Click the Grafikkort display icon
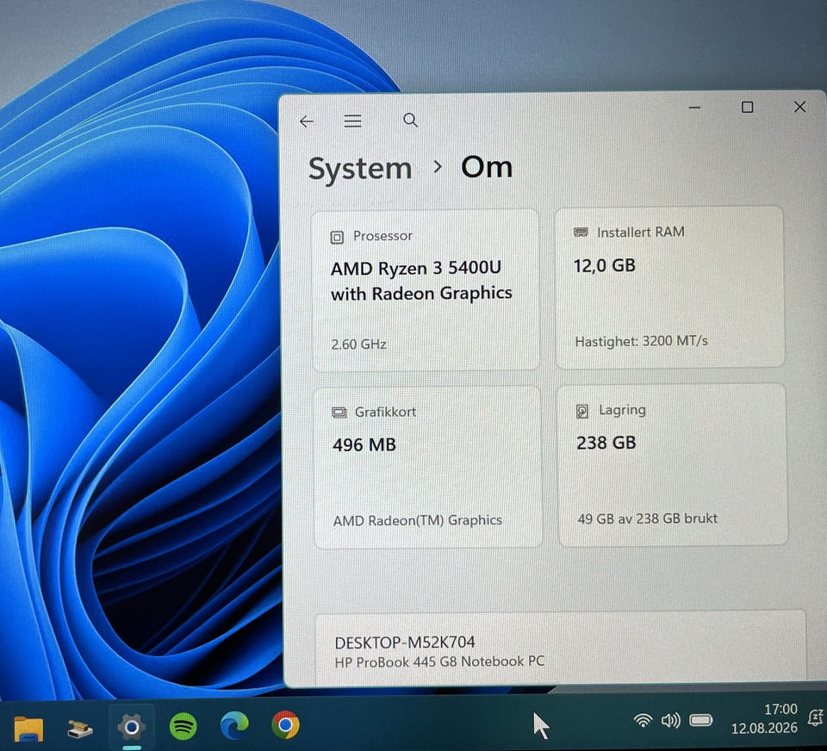827x751 pixels. (x=339, y=413)
